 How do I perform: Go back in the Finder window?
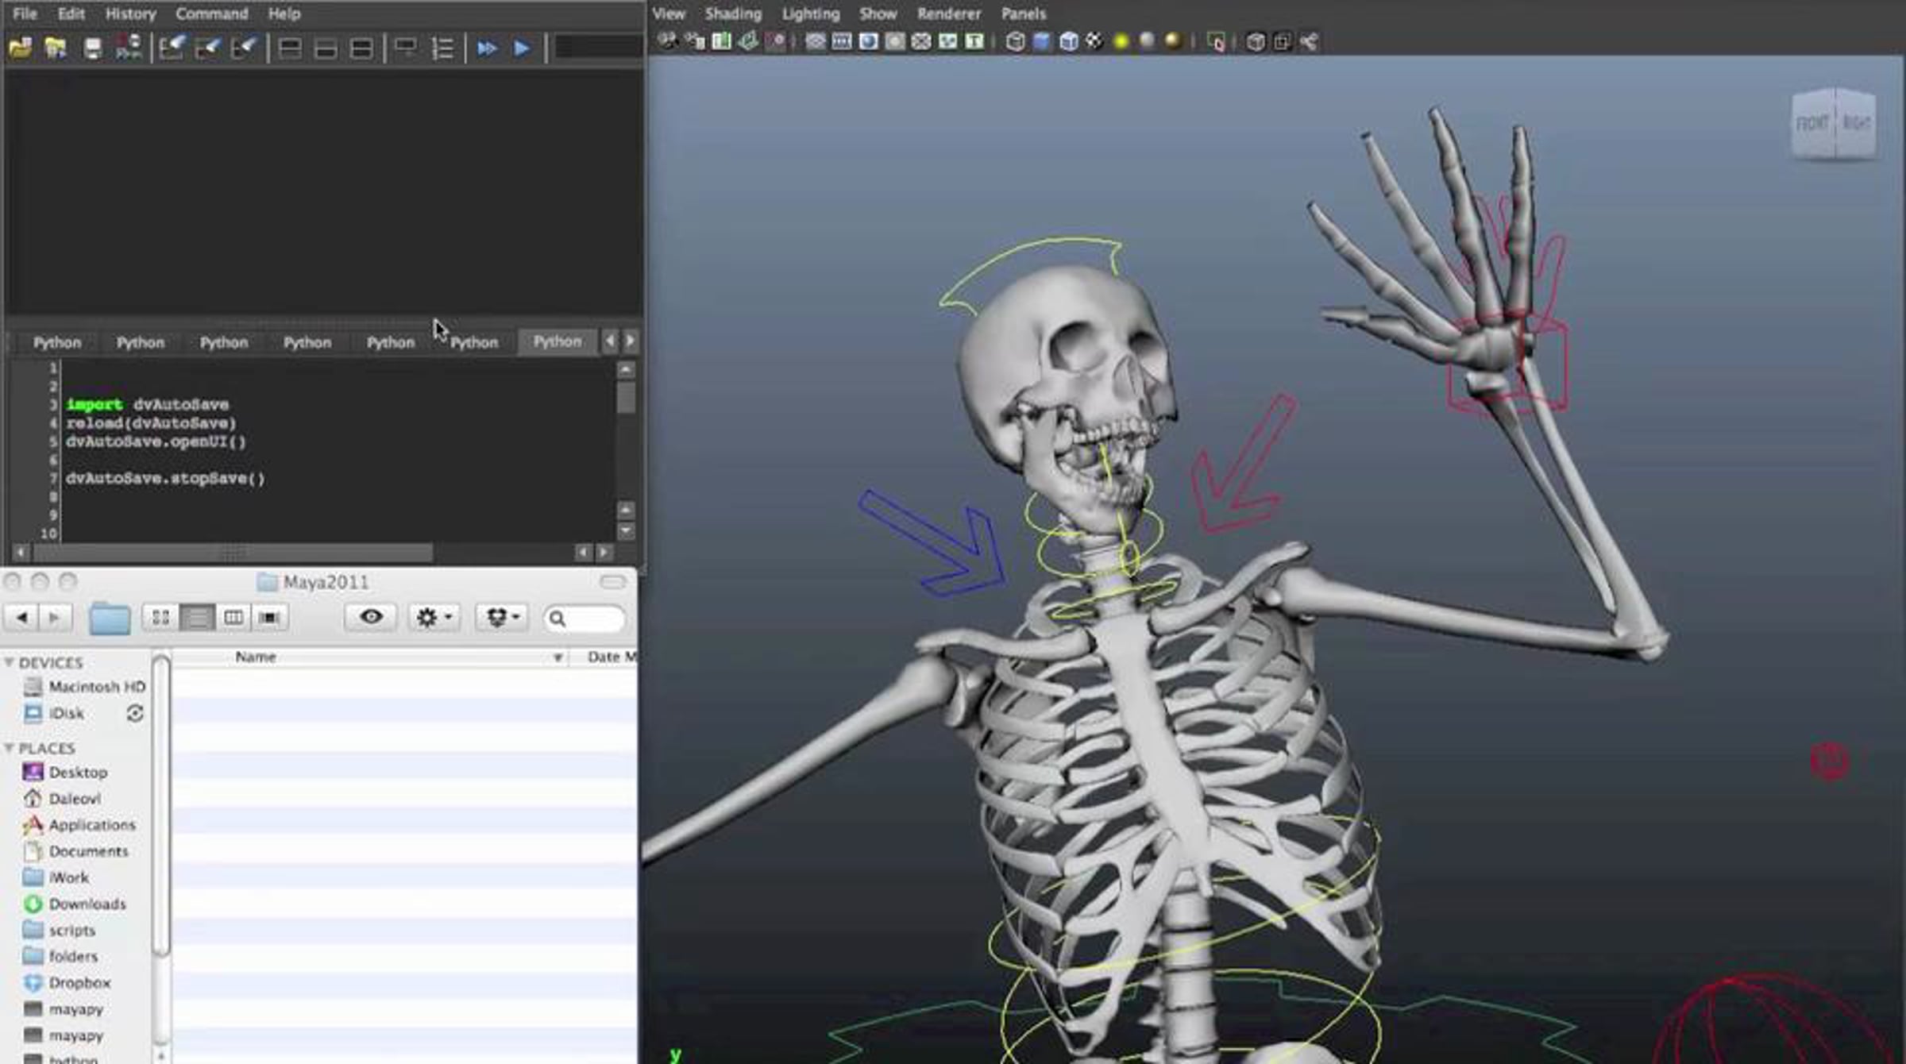[x=21, y=617]
